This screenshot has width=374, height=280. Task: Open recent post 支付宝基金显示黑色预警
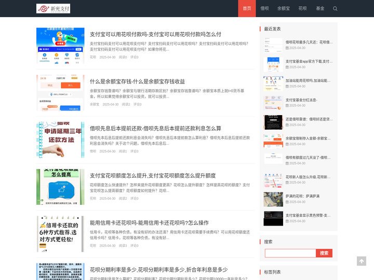tap(308, 216)
